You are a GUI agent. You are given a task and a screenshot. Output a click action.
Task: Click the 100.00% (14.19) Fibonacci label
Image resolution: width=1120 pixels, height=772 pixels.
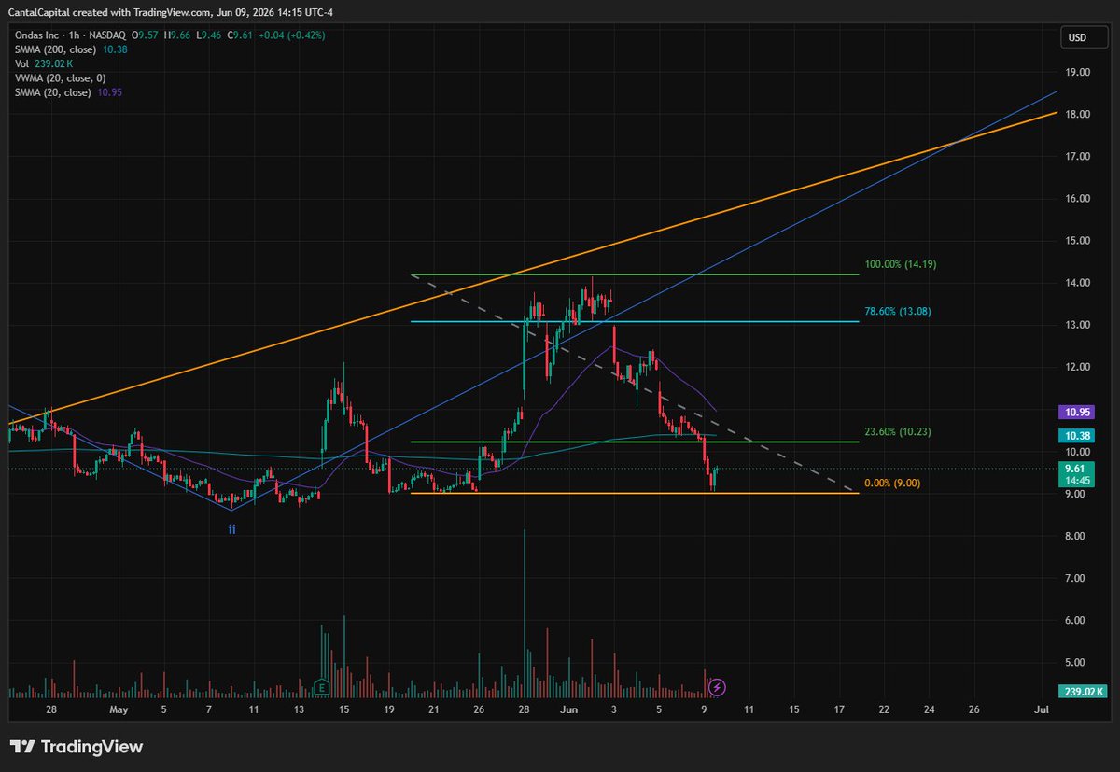(901, 265)
